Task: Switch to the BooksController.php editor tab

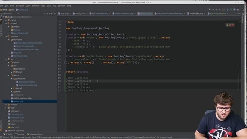Action: click(124, 14)
